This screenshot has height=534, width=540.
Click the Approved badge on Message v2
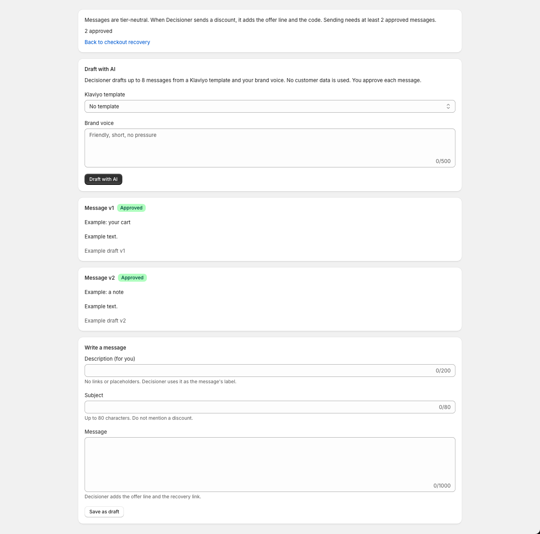point(132,278)
